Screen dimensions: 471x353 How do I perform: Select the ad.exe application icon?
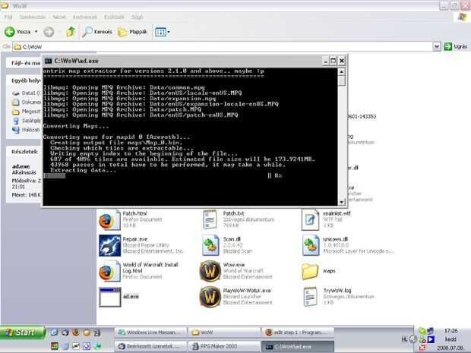[x=109, y=297]
